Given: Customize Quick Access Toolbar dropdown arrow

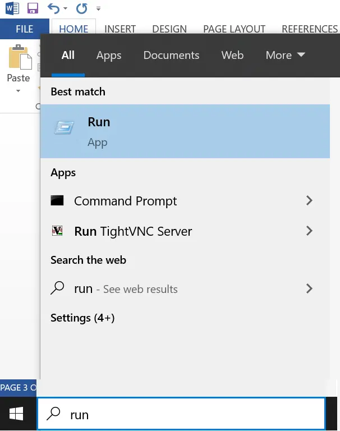Looking at the screenshot, I should [98, 9].
